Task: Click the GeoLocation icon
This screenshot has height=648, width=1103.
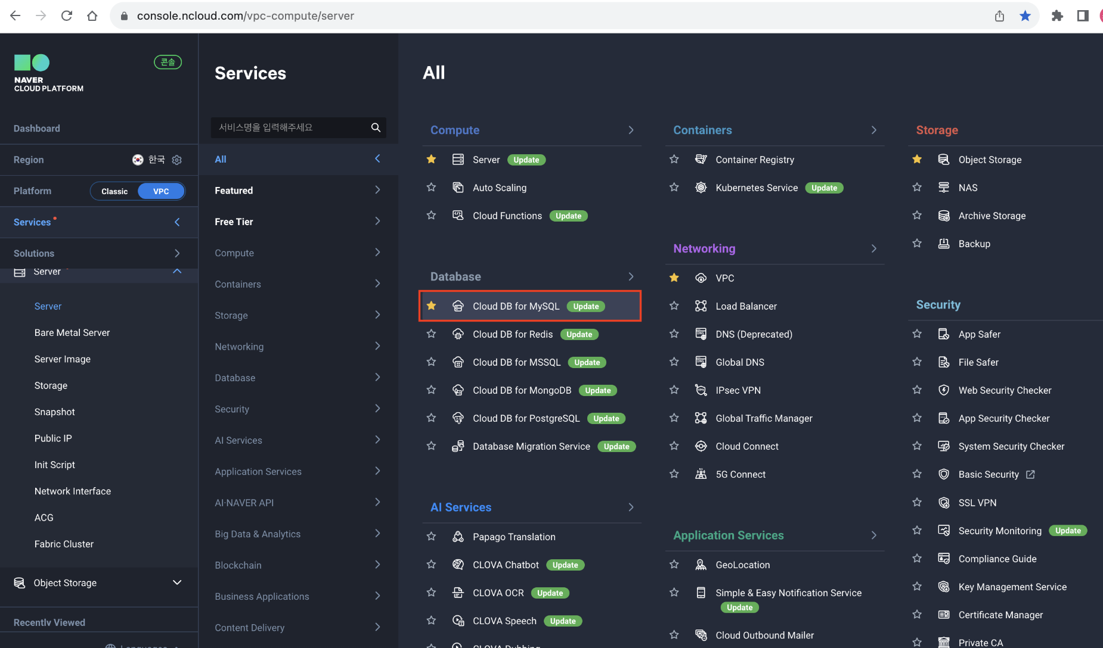Action: (x=701, y=565)
